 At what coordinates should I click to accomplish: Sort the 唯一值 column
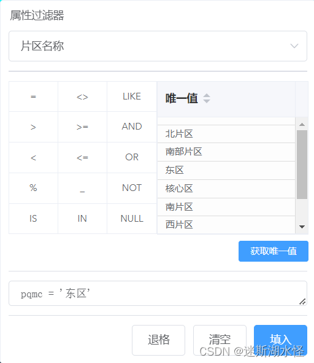click(x=207, y=98)
